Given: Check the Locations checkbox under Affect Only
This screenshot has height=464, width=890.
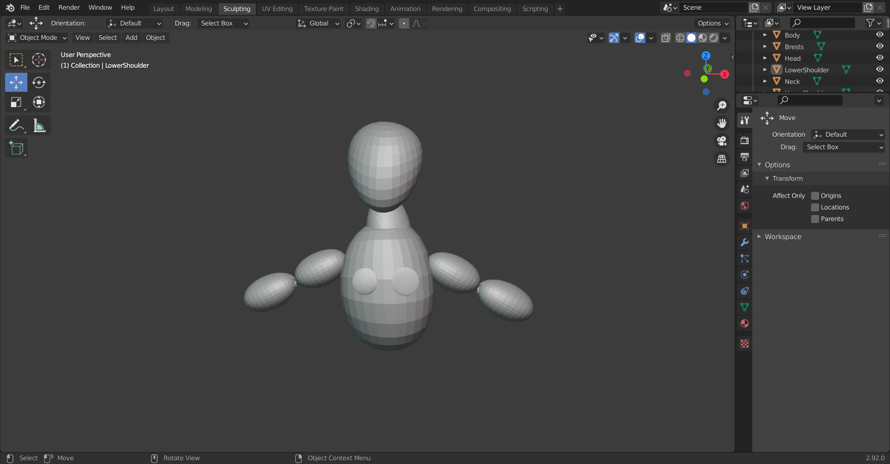Looking at the screenshot, I should click(814, 207).
